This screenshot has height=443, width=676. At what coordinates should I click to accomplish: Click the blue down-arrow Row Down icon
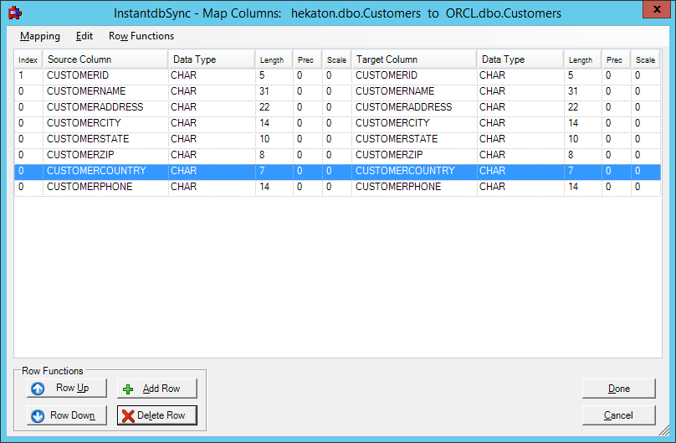(38, 415)
